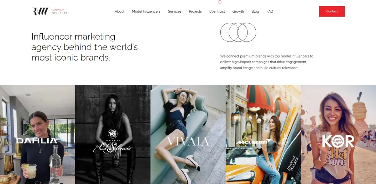The width and height of the screenshot is (376, 184).
Task: Open the Projects menu item
Action: pyautogui.click(x=195, y=11)
